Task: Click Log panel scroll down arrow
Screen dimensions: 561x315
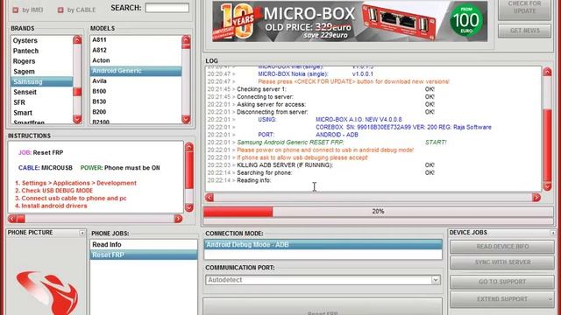Action: [x=547, y=186]
